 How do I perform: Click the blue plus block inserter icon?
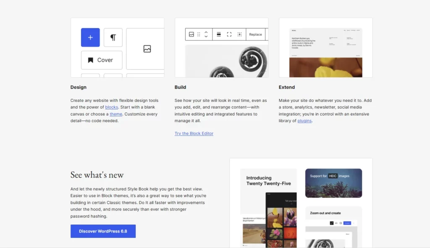90,37
